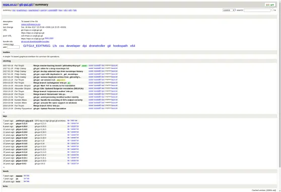The image size is (281, 192).
Task: Select the hookspath content tag
Action: tap(120, 46)
